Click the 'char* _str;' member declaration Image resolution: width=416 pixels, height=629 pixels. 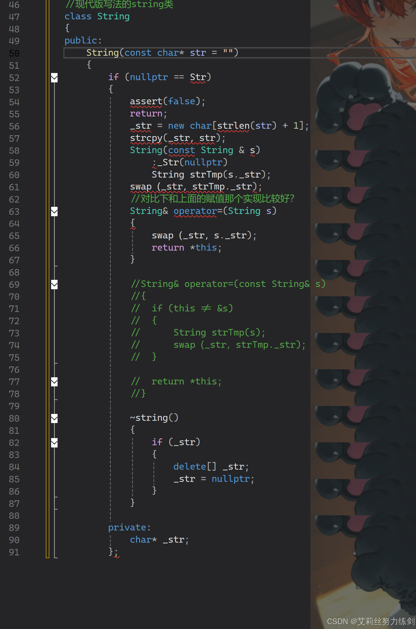159,540
